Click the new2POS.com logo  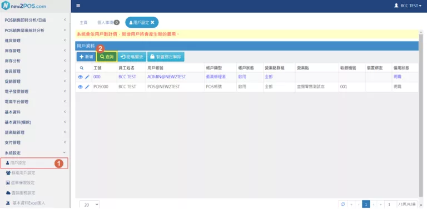tap(24, 6)
